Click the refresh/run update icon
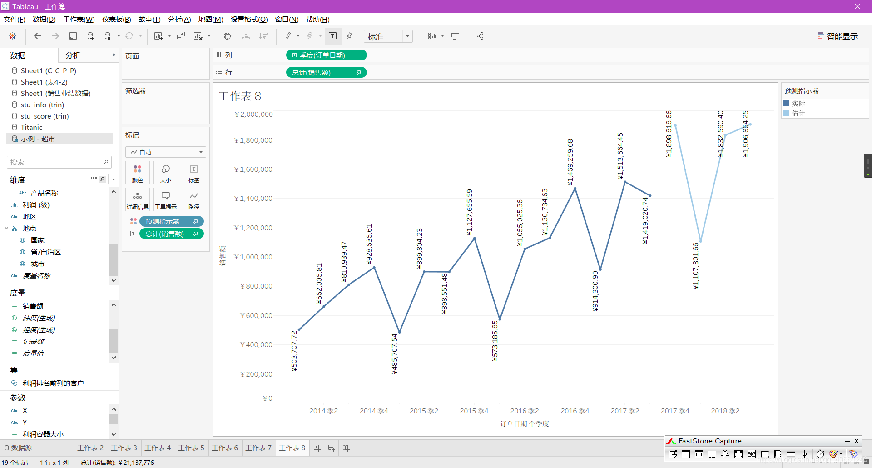Screen dimensions: 872x468 tap(129, 36)
